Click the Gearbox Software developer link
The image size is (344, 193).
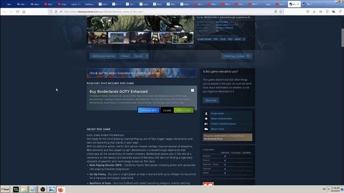224,28
